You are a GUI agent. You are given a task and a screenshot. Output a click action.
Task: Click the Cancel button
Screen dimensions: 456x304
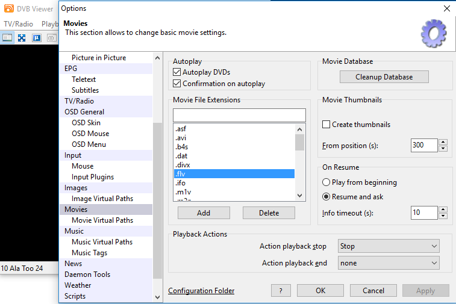[x=373, y=291]
